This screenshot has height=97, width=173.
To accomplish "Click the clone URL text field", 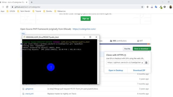I will click(x=125, y=63).
